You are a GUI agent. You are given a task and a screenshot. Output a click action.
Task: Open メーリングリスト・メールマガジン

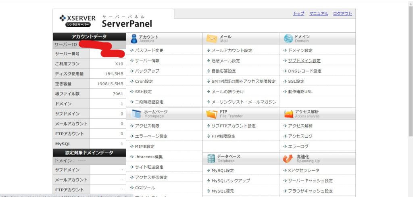point(244,102)
